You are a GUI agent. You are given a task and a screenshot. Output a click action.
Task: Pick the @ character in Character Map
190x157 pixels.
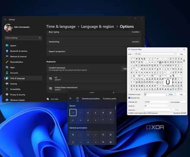coord(160,62)
